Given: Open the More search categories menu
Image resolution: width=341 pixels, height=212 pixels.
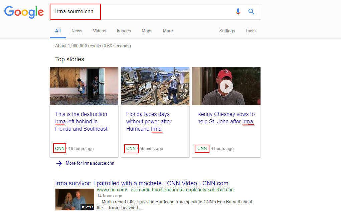Looking at the screenshot, I should pos(168,31).
